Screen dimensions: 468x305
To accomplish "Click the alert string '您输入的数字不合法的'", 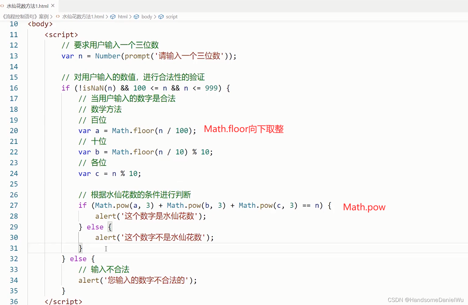I will [x=146, y=280].
